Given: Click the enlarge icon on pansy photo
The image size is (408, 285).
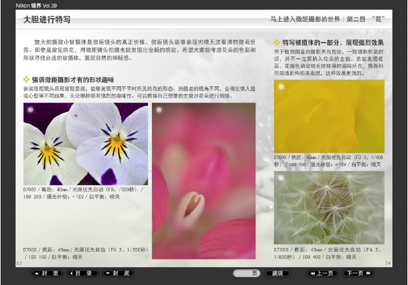Looking at the screenshot, I should pyautogui.click(x=30, y=110).
